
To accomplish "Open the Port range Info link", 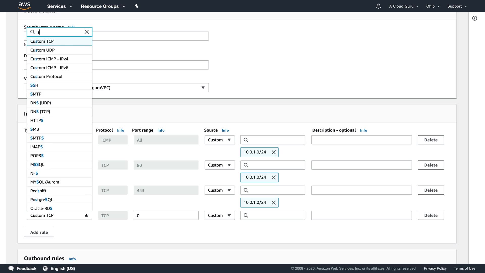I will (x=161, y=130).
